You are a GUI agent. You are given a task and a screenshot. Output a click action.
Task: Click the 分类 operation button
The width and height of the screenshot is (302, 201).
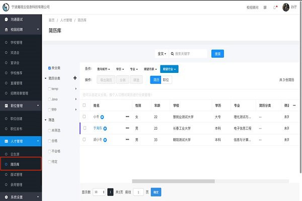tap(123, 80)
